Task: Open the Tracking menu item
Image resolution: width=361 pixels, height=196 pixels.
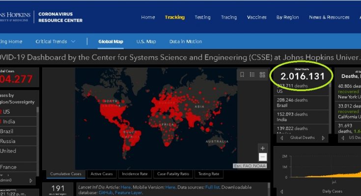Action: click(175, 17)
